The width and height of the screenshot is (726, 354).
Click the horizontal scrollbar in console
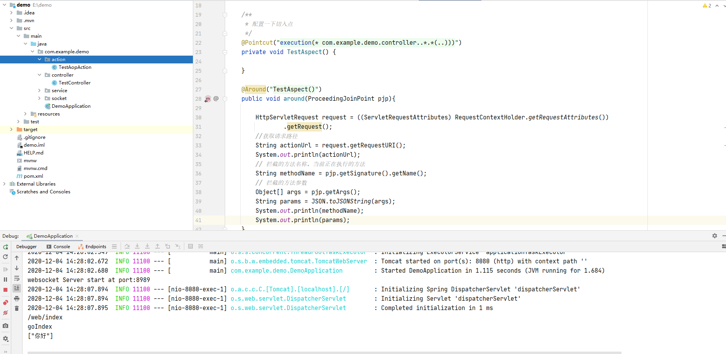324,352
